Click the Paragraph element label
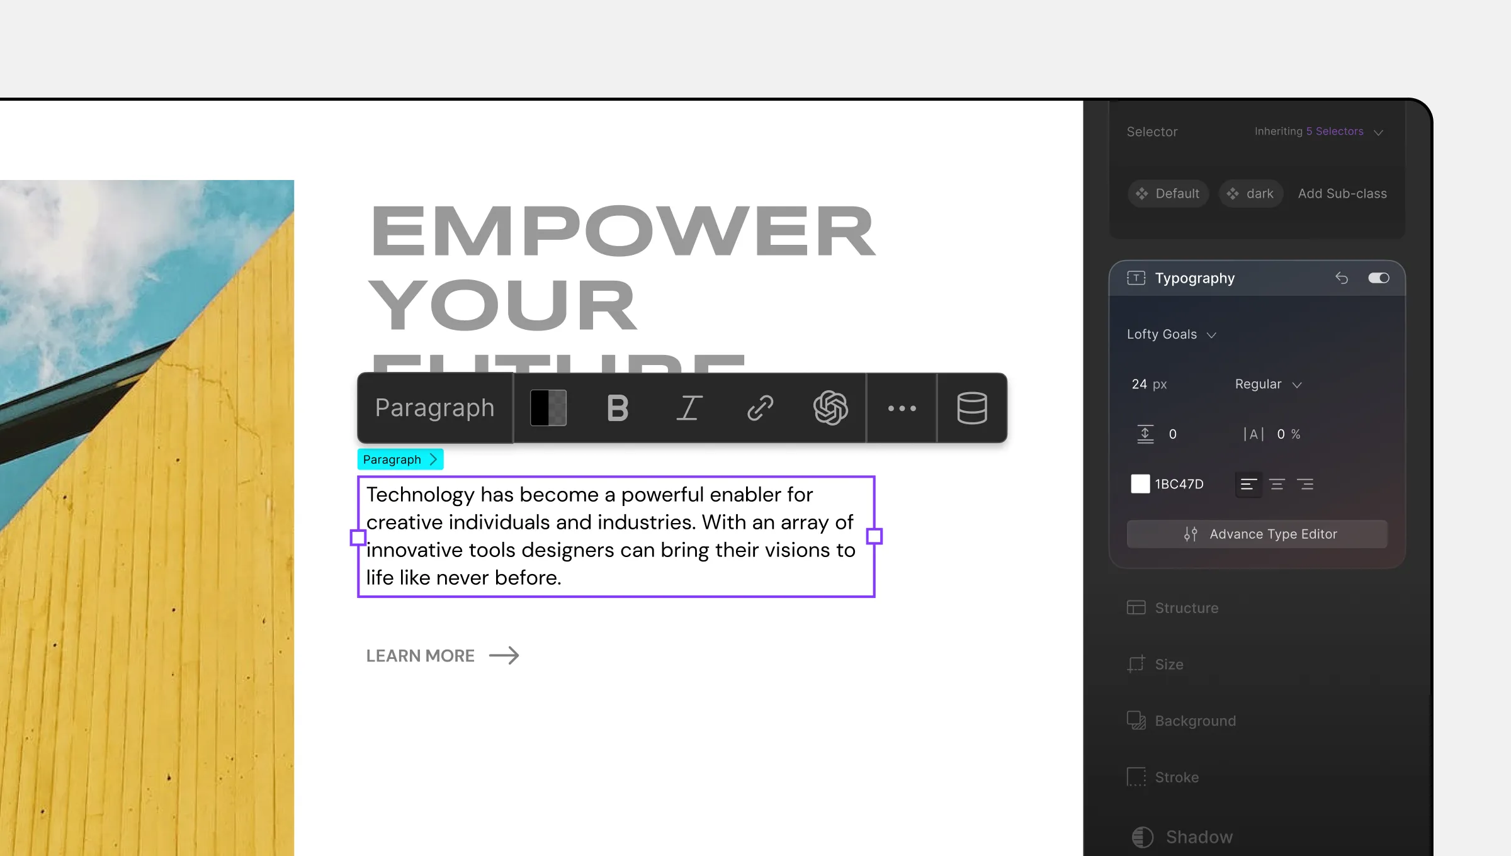 click(x=399, y=459)
